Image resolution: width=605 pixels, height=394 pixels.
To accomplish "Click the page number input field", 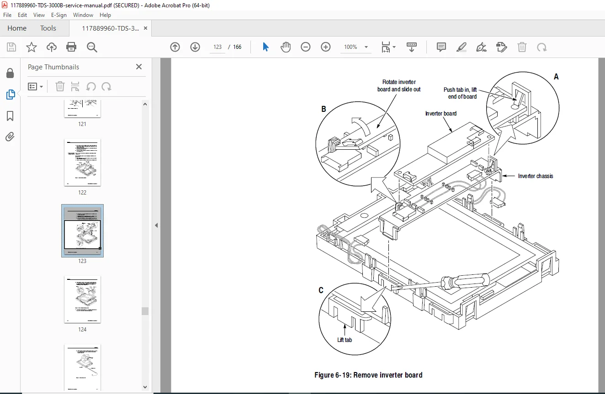I will 218,47.
